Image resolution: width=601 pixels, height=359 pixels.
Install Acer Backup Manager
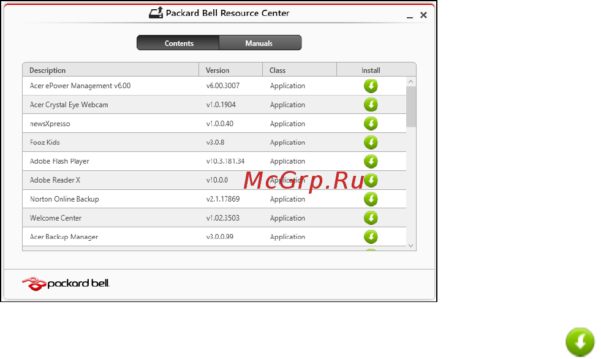pos(371,236)
